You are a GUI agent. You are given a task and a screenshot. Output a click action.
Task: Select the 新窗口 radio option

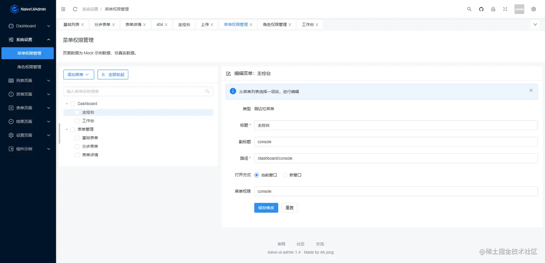pyautogui.click(x=285, y=175)
